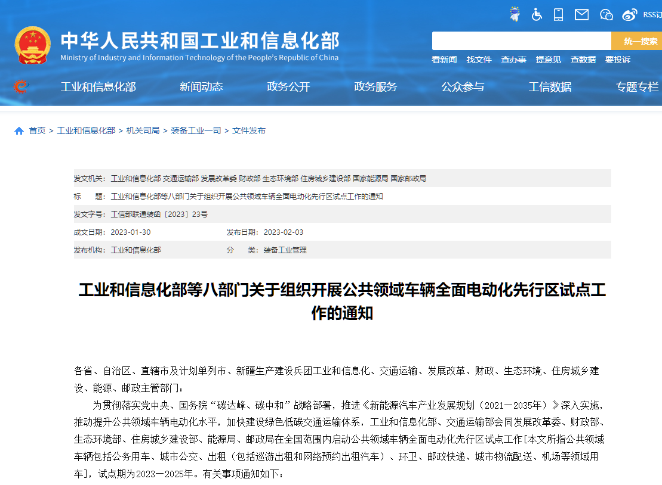
Task: Select the 找文件 quick link
Action: [479, 60]
